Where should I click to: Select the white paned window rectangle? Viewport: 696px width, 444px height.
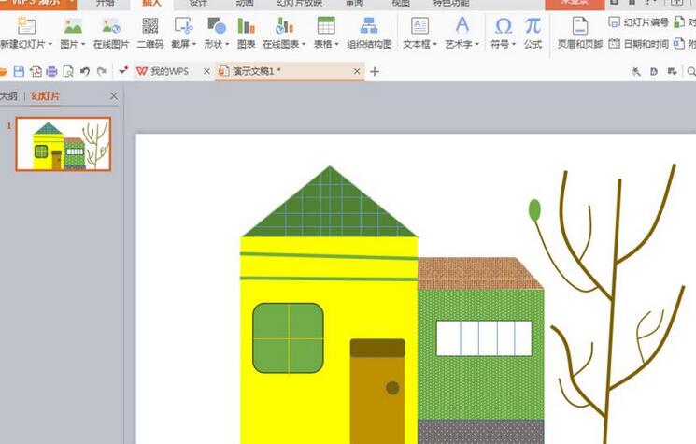484,338
